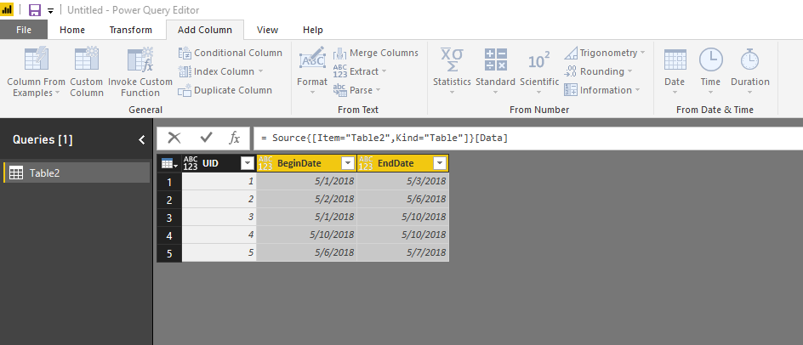Screen dimensions: 803x345
Task: Add an Index Column
Action: pos(220,71)
